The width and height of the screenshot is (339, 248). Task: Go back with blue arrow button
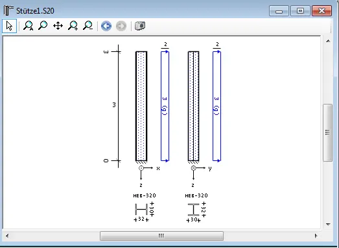coord(106,26)
